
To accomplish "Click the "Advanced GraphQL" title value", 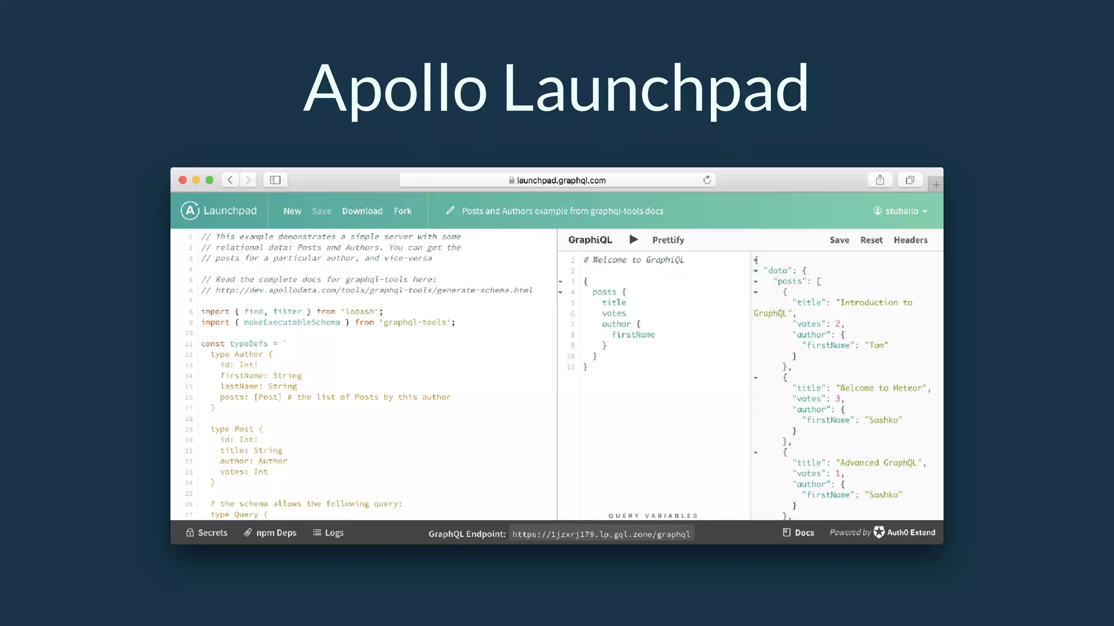I will 878,463.
